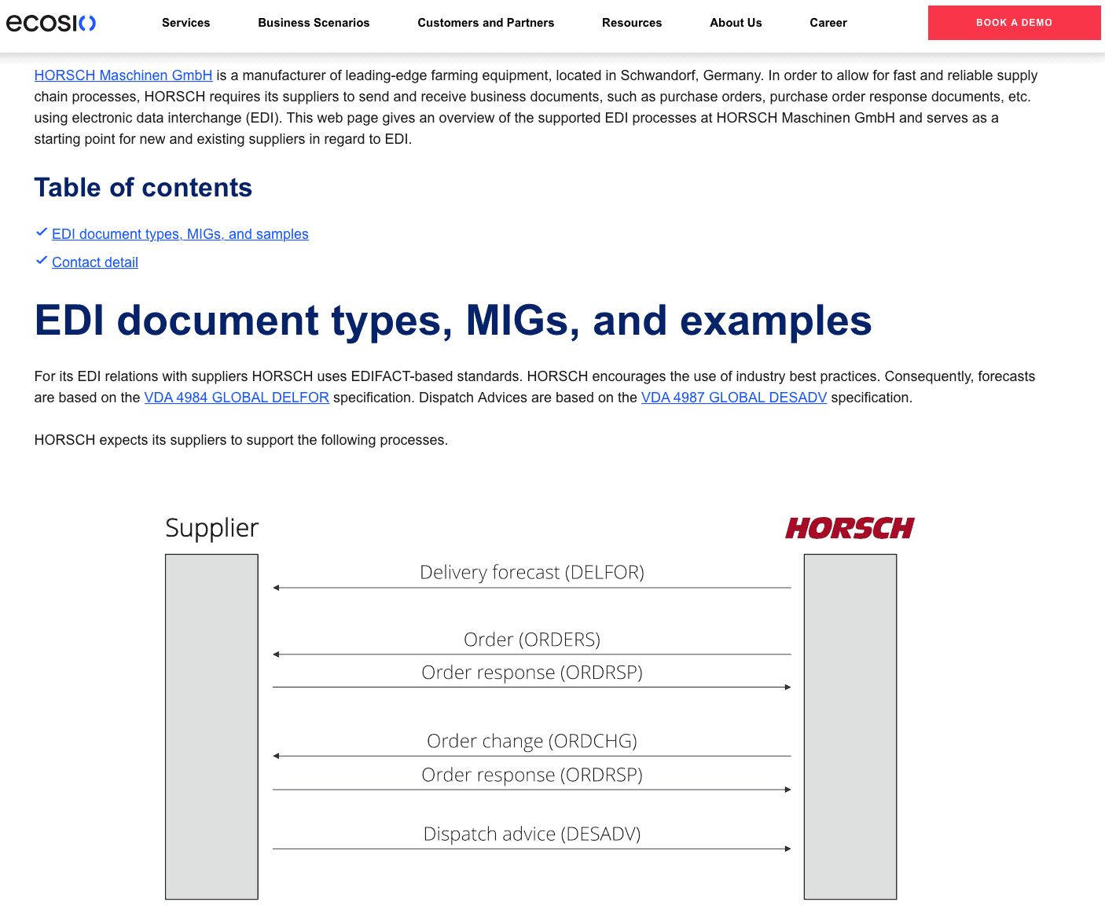The width and height of the screenshot is (1105, 913).
Task: Click the Order change (ORDCHG) label
Action: [x=532, y=741]
